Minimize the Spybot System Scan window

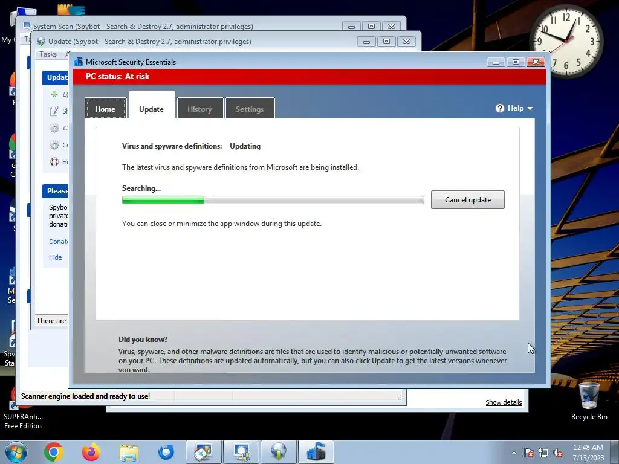[x=351, y=27]
